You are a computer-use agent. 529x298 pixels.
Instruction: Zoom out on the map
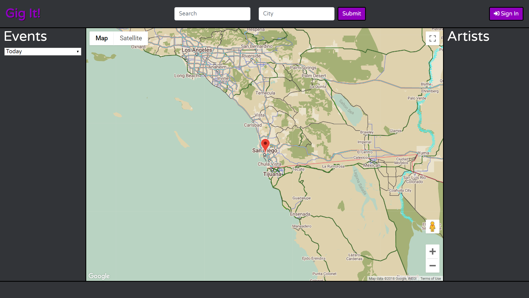pyautogui.click(x=432, y=266)
